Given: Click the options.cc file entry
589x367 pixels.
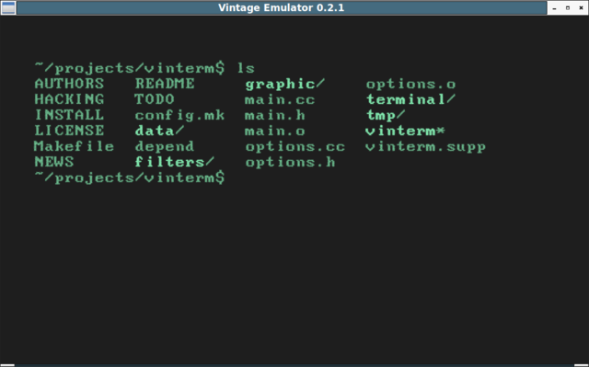Looking at the screenshot, I should click(295, 147).
